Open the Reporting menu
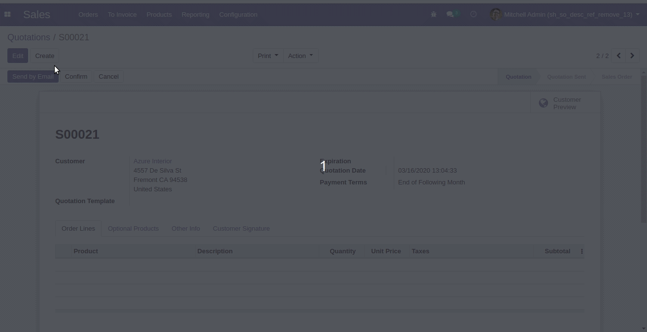The height and width of the screenshot is (332, 647). coord(196,14)
